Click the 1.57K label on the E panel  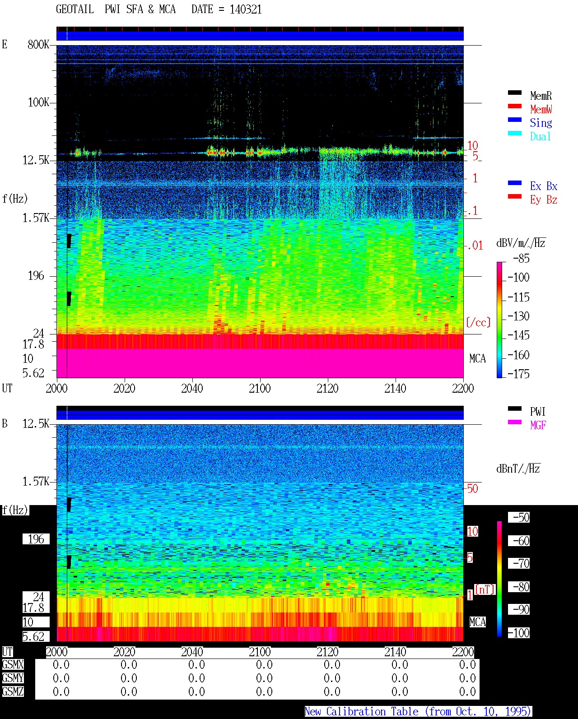(x=36, y=218)
